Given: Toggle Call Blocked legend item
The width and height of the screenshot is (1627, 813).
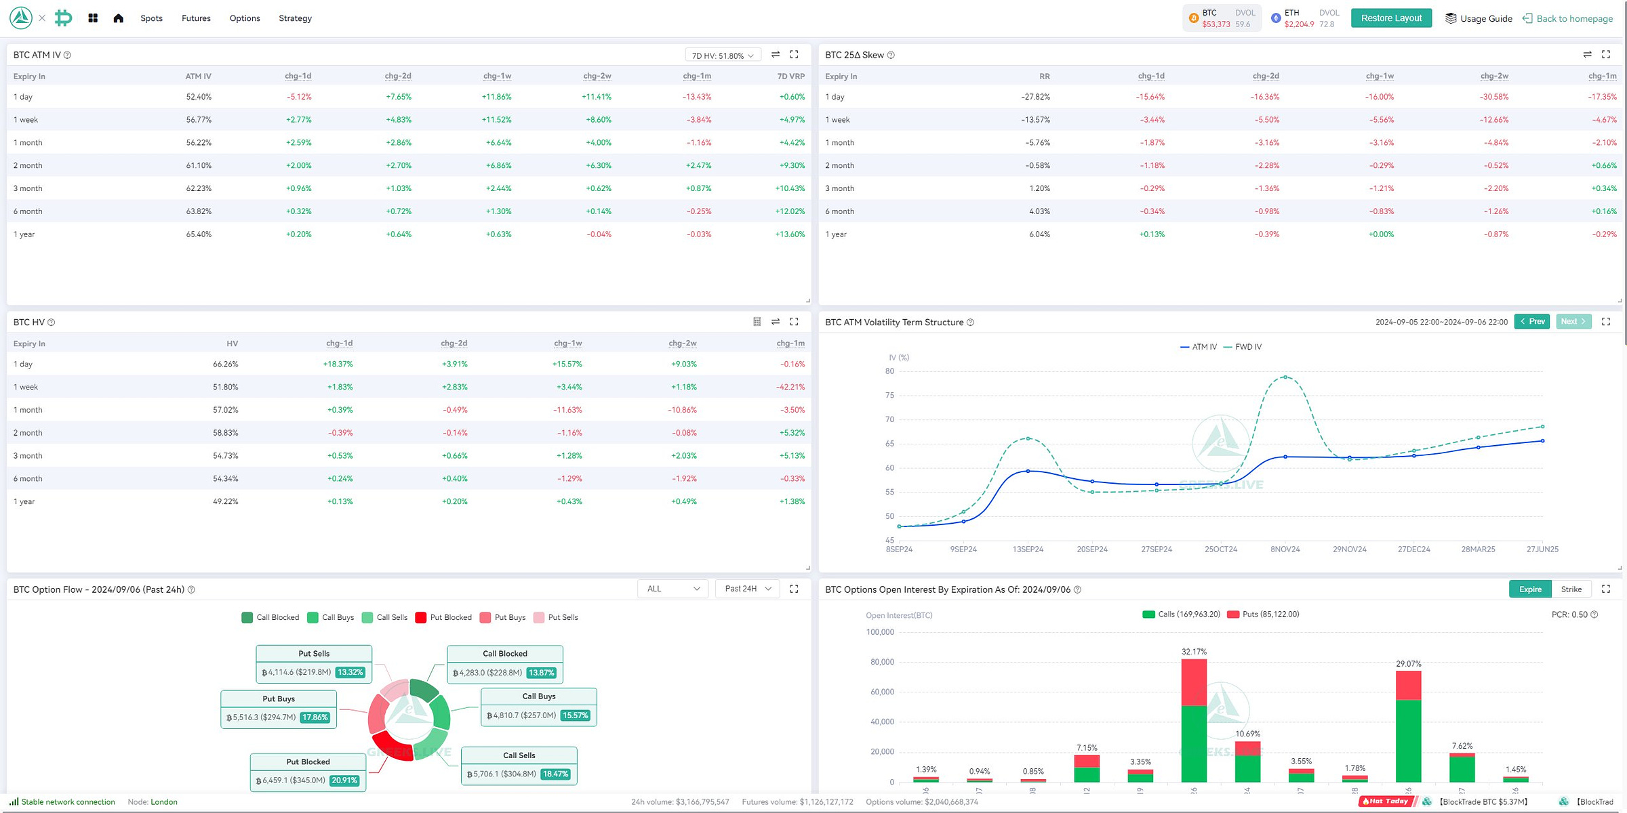Looking at the screenshot, I should pos(270,617).
